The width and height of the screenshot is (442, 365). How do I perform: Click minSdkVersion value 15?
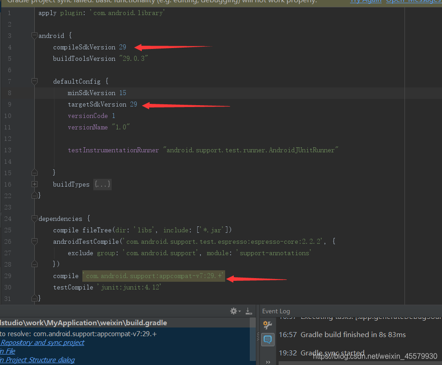coord(123,93)
